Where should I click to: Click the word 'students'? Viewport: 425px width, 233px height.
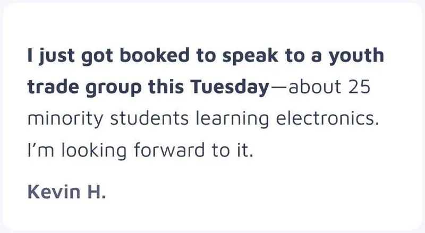point(149,118)
